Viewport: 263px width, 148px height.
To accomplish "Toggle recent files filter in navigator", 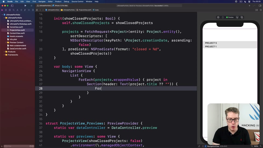I will coord(30,146).
